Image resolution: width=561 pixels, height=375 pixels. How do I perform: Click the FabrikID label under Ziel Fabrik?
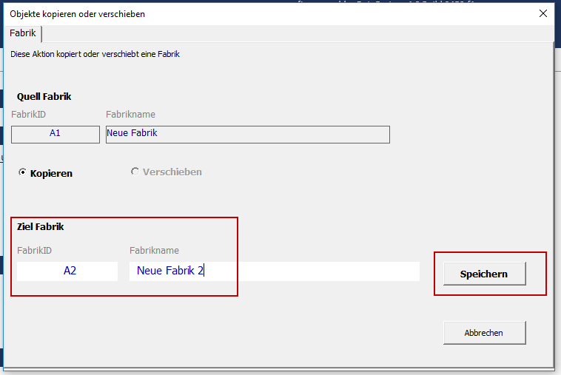pyautogui.click(x=35, y=250)
